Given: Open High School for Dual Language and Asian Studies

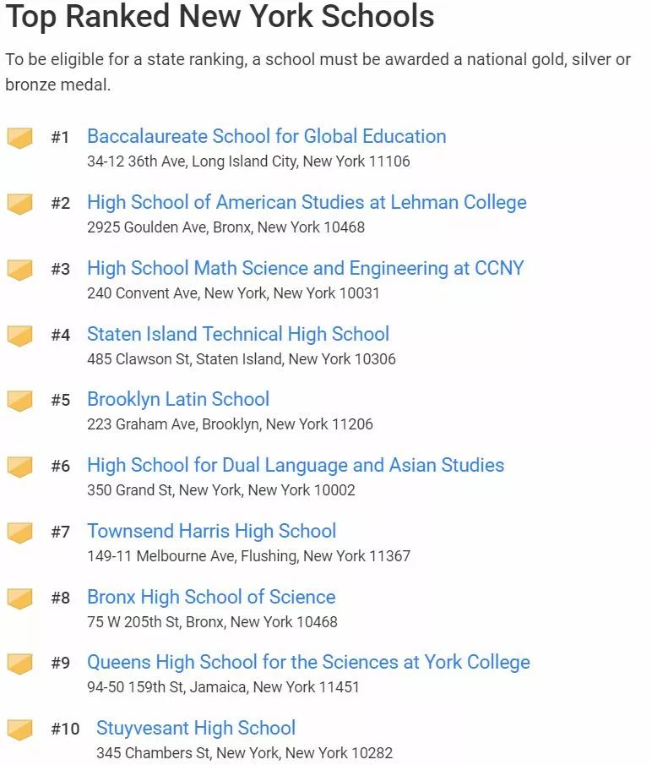Looking at the screenshot, I should click(x=296, y=466).
